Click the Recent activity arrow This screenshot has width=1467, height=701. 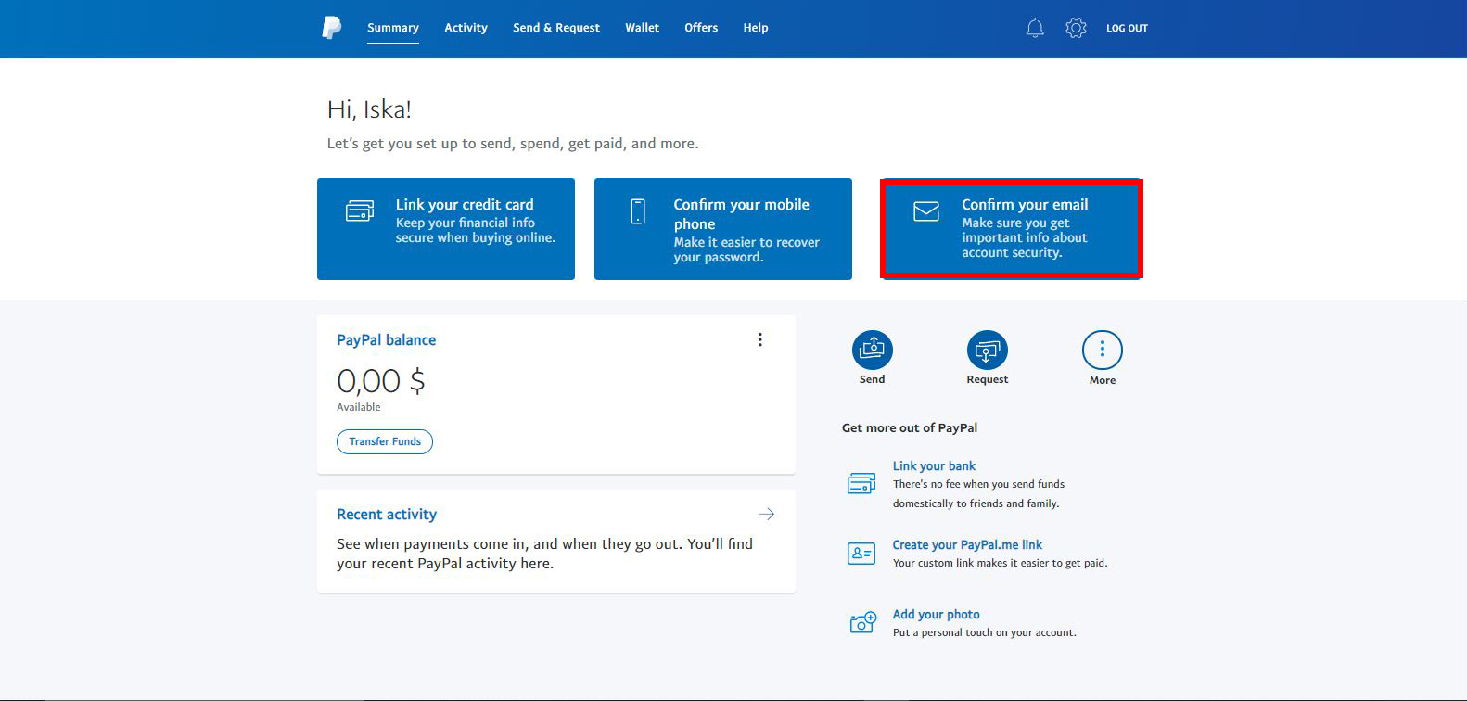[x=767, y=514]
